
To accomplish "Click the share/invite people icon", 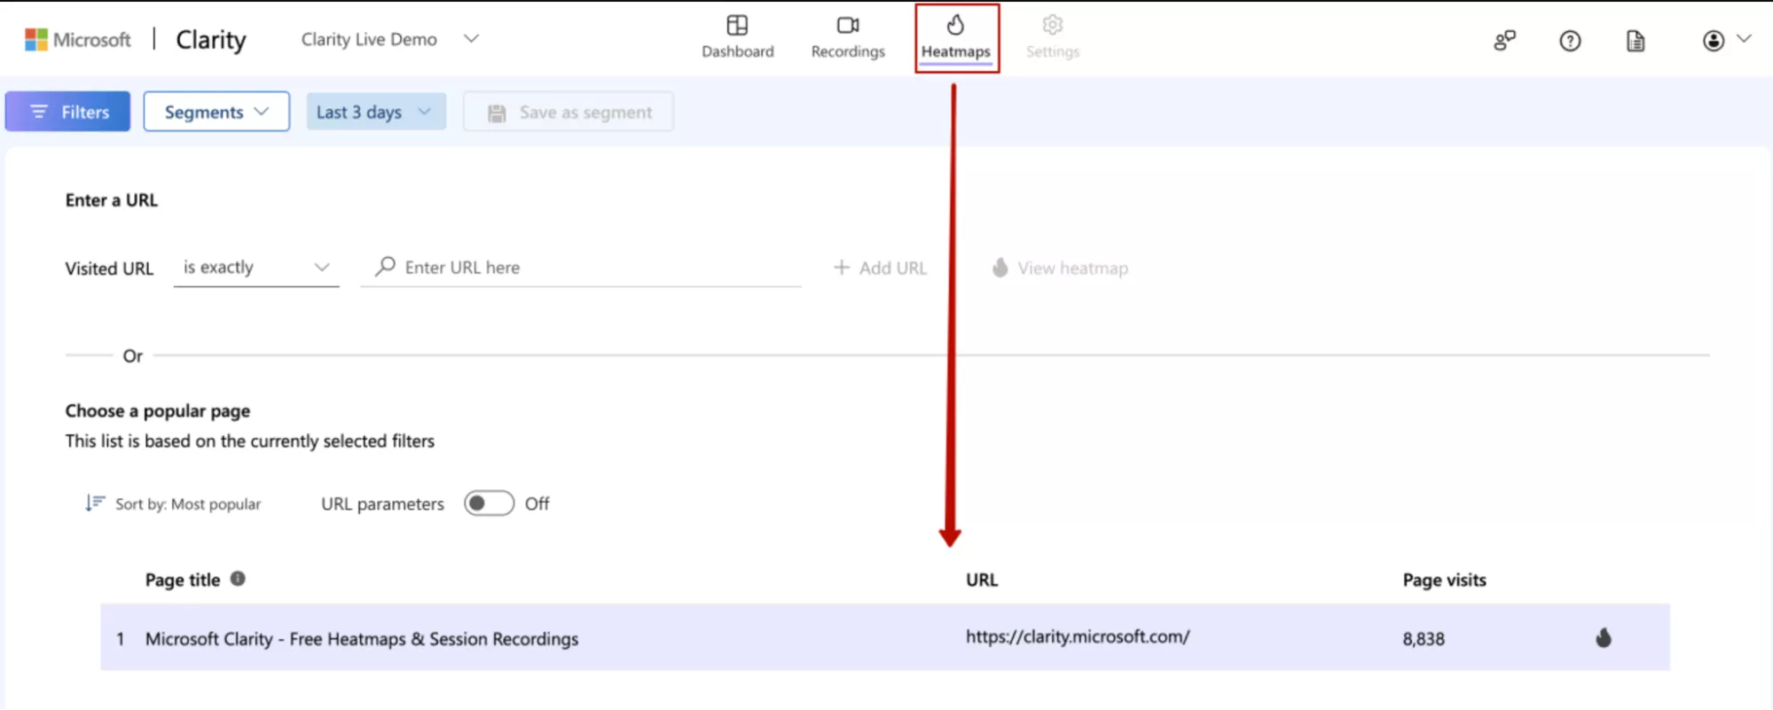I will tap(1504, 41).
